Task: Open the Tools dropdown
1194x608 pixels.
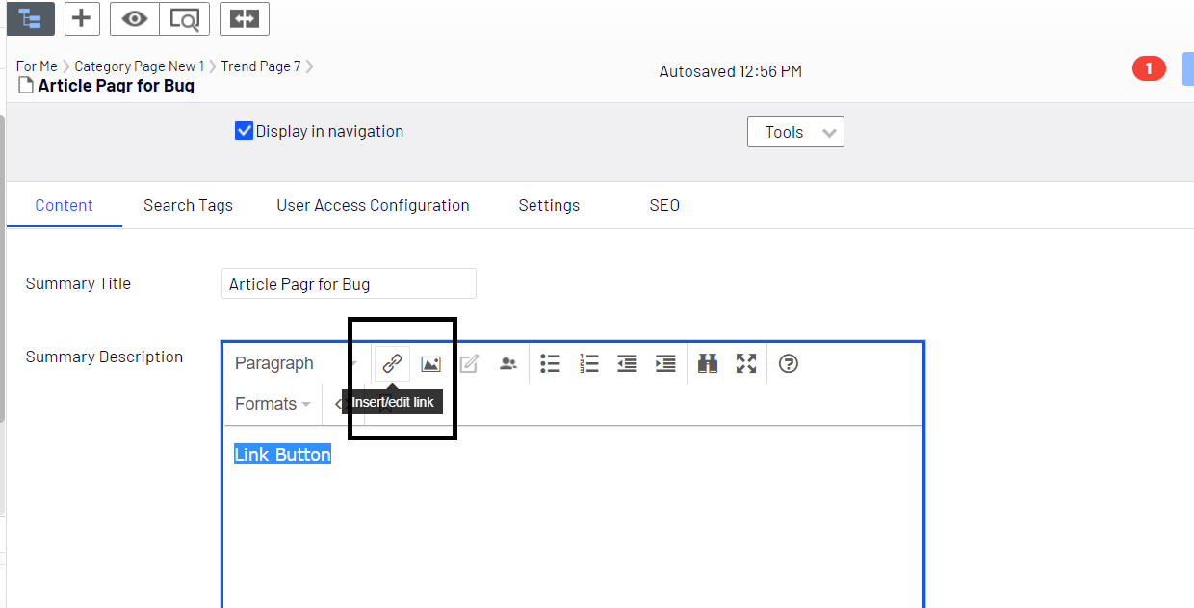Action: pyautogui.click(x=795, y=132)
